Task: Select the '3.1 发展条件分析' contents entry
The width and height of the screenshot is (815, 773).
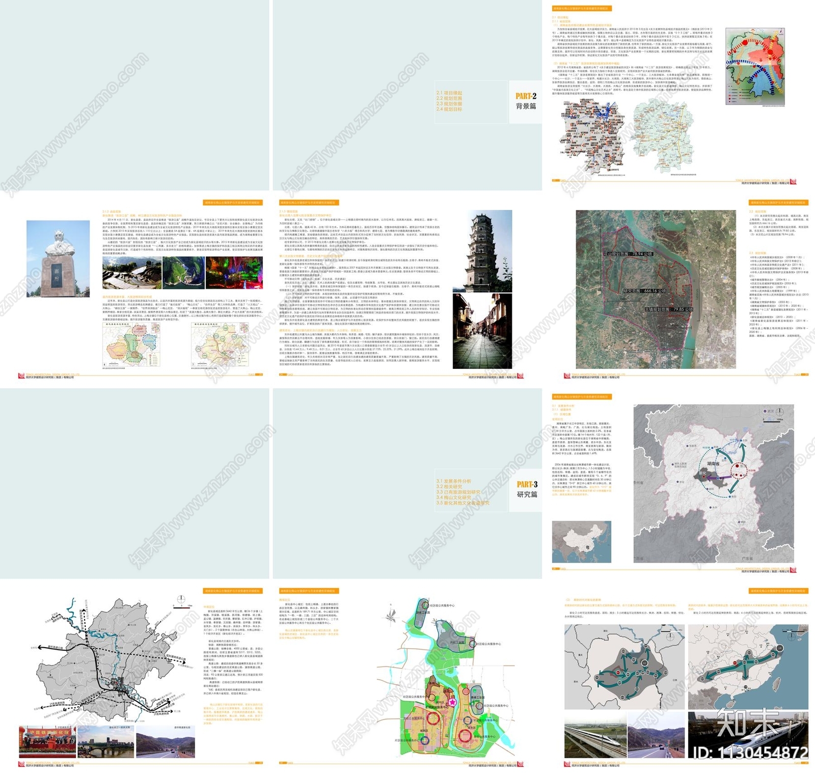Action: click(453, 481)
